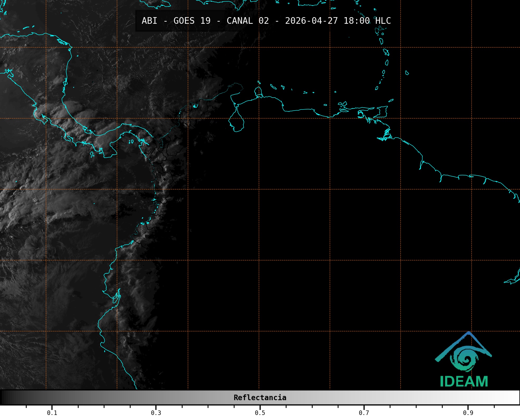This screenshot has height=416, width=520.
Task: Click the 0.3 tick label on colorbar
Action: [156, 413]
